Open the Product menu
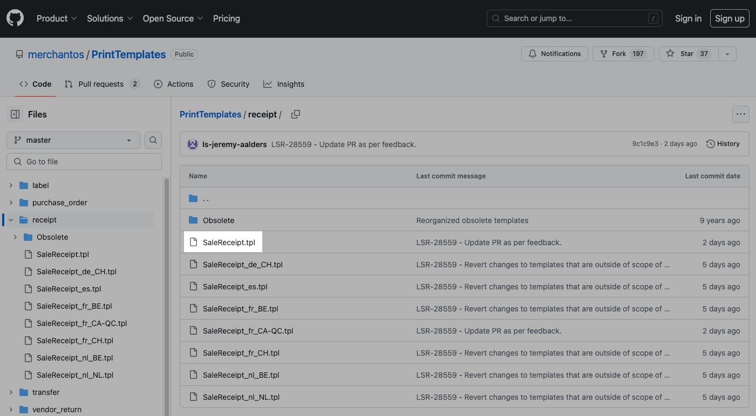Viewport: 756px width, 416px height. [57, 18]
